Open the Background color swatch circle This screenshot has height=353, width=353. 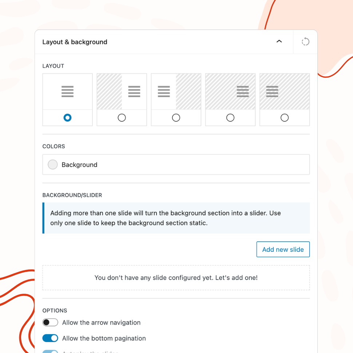pyautogui.click(x=53, y=165)
